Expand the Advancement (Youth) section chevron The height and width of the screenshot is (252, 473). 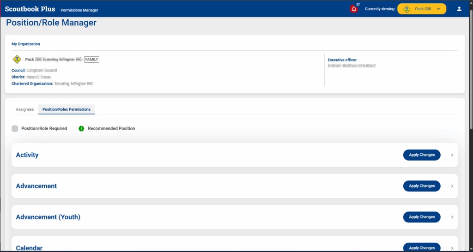coord(452,217)
